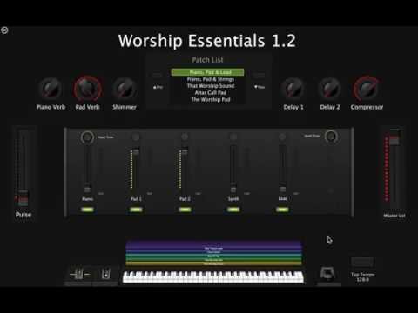Click the Pad Verb knob
This screenshot has height=313, width=418.
click(x=87, y=89)
